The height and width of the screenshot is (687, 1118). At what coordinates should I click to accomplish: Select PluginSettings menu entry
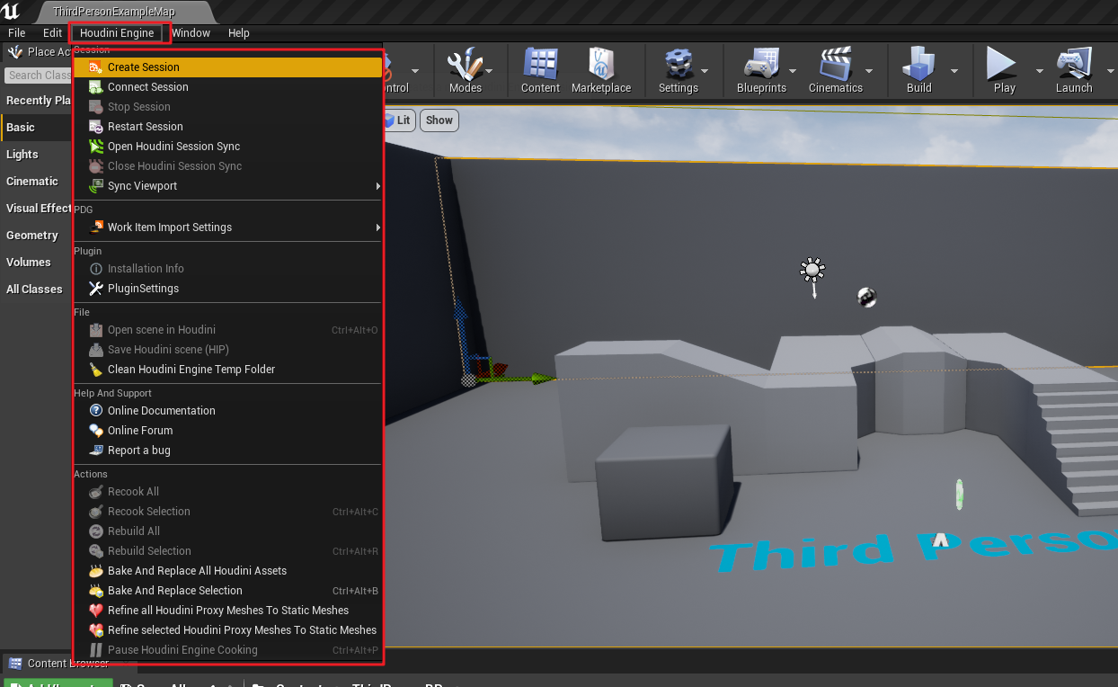click(228, 289)
